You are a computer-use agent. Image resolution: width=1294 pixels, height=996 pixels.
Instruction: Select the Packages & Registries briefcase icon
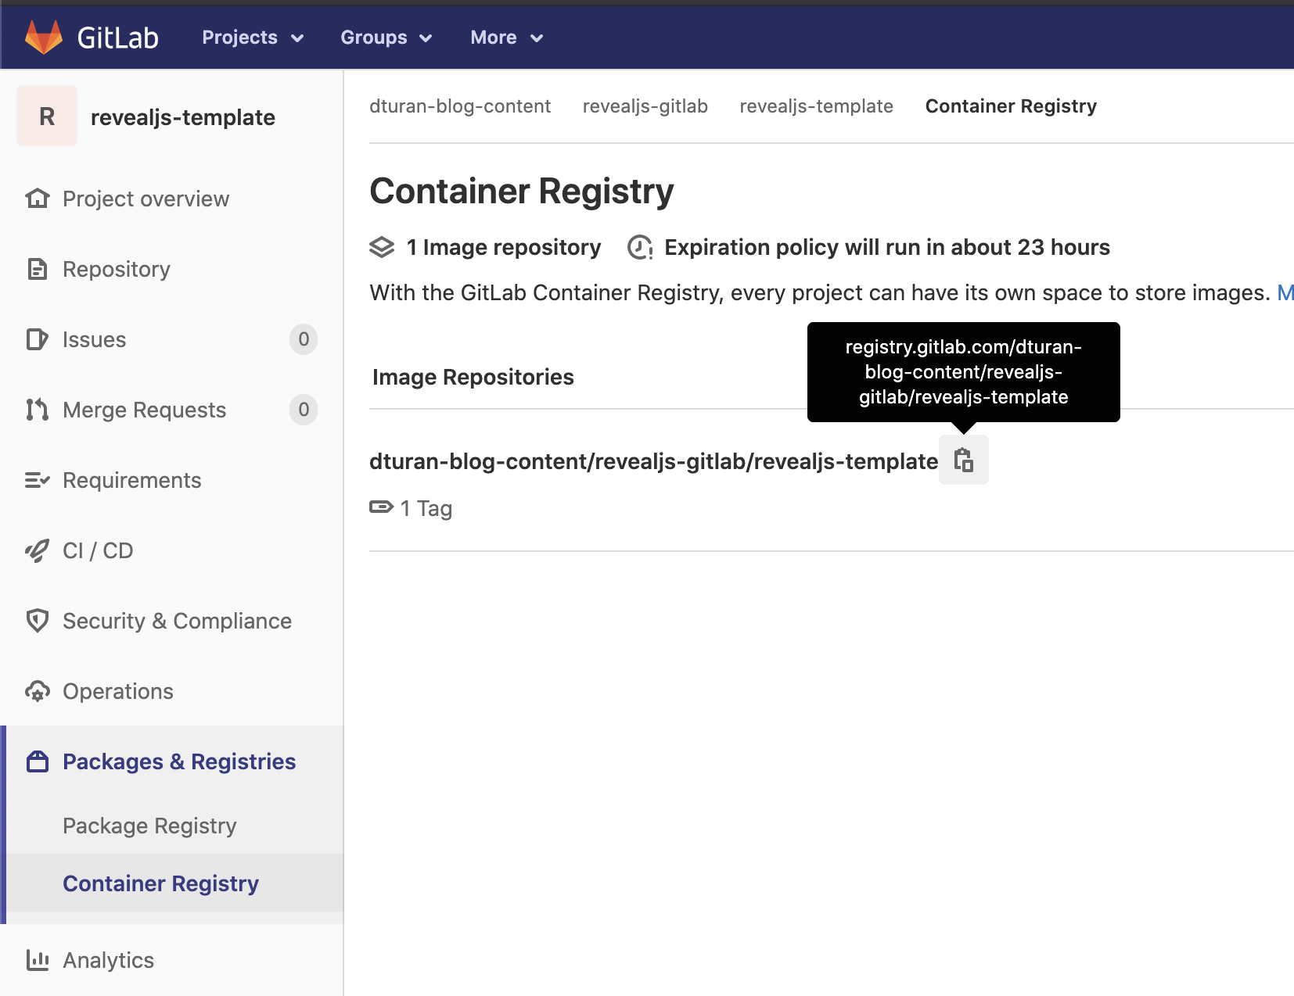pos(37,761)
